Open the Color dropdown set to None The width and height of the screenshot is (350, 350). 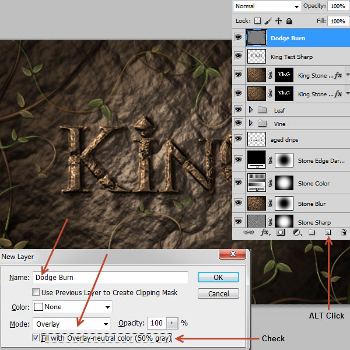click(x=72, y=307)
